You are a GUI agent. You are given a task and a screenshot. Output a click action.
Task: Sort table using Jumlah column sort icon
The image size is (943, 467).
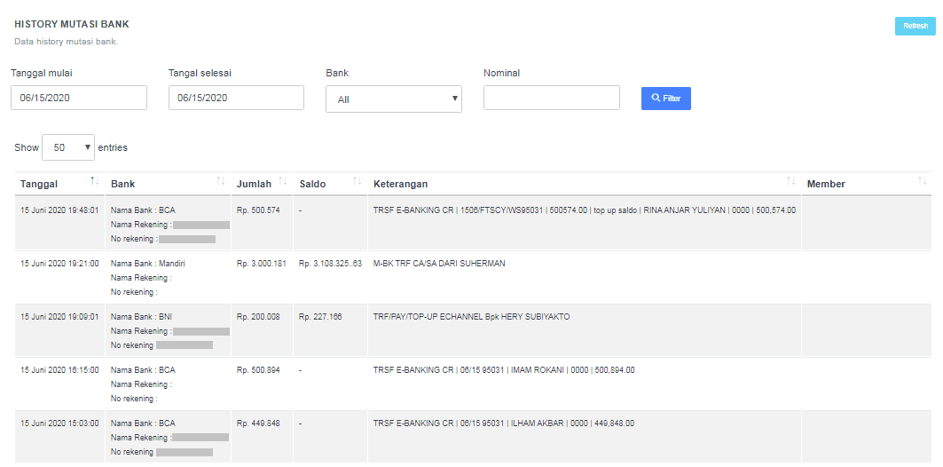pos(283,182)
